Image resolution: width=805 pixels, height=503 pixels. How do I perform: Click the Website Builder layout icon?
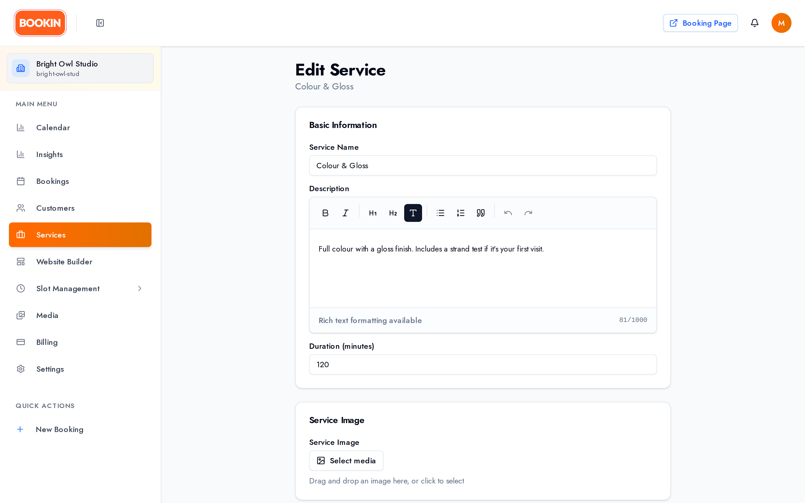[21, 262]
